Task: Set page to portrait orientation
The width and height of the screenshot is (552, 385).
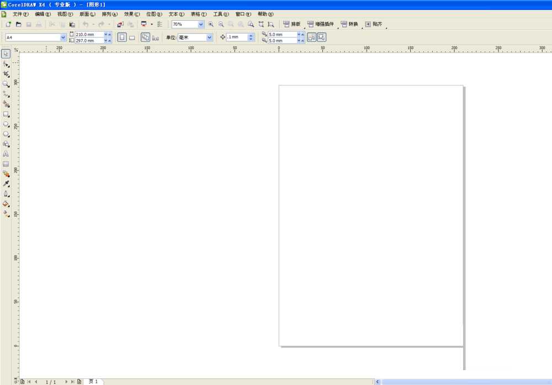Action: click(x=122, y=38)
